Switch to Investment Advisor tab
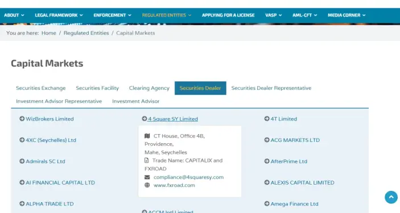400x213 pixels. pyautogui.click(x=136, y=101)
